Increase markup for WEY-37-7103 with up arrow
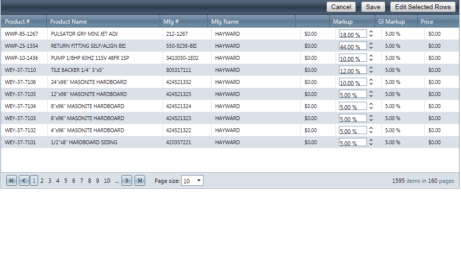Screen dimensions: 461x274 tap(371, 116)
